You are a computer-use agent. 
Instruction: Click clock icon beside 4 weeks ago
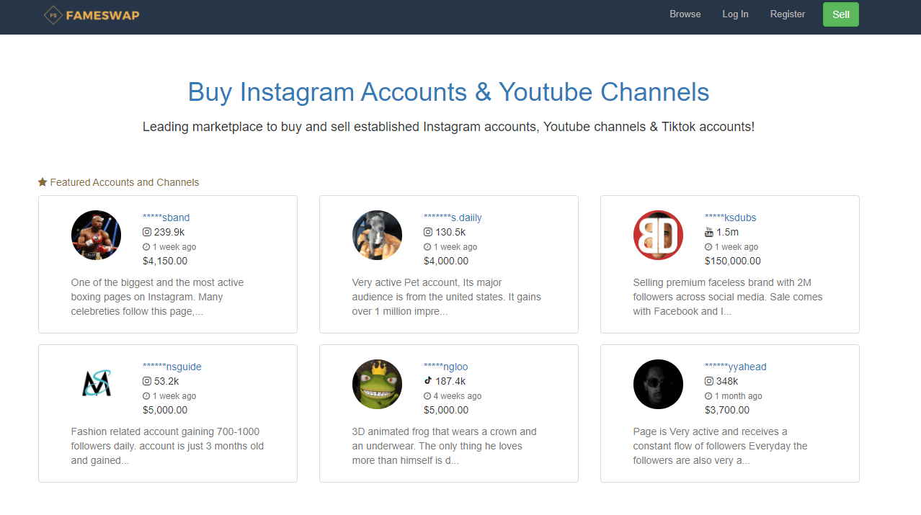427,396
